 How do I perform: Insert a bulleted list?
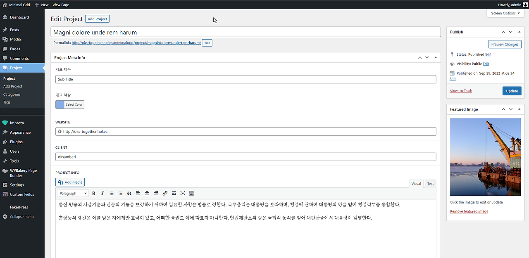click(112, 193)
